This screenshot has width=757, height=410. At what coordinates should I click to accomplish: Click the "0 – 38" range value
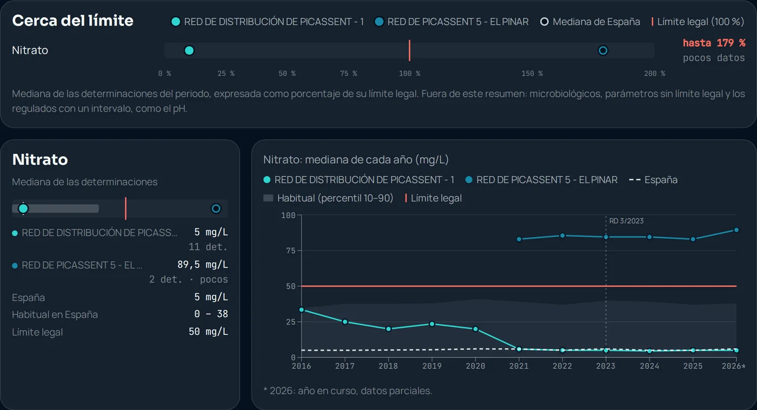point(211,314)
